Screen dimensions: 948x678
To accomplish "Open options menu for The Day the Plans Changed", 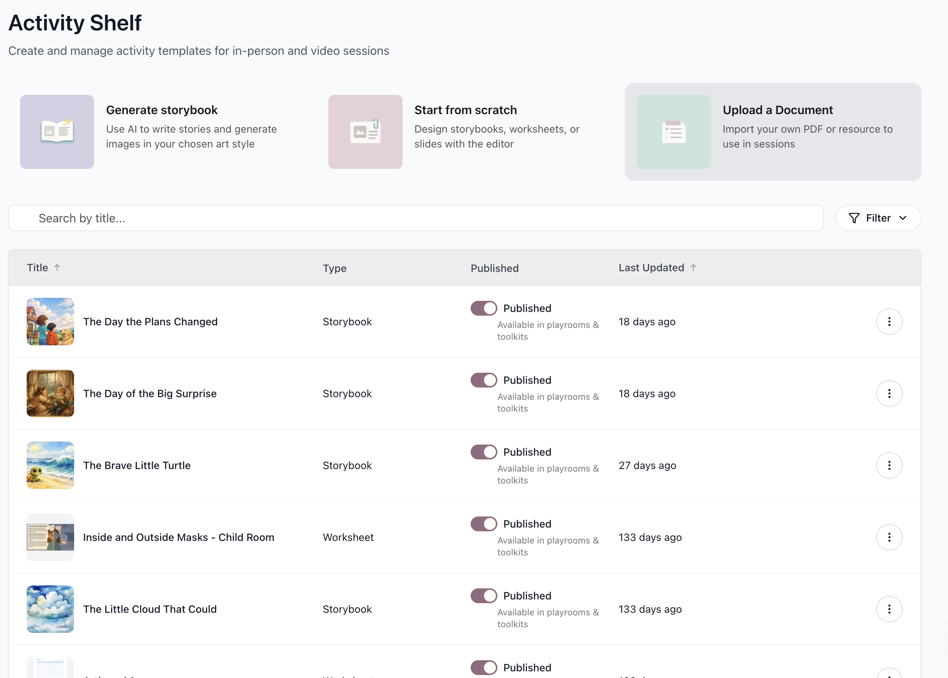I will coord(889,322).
